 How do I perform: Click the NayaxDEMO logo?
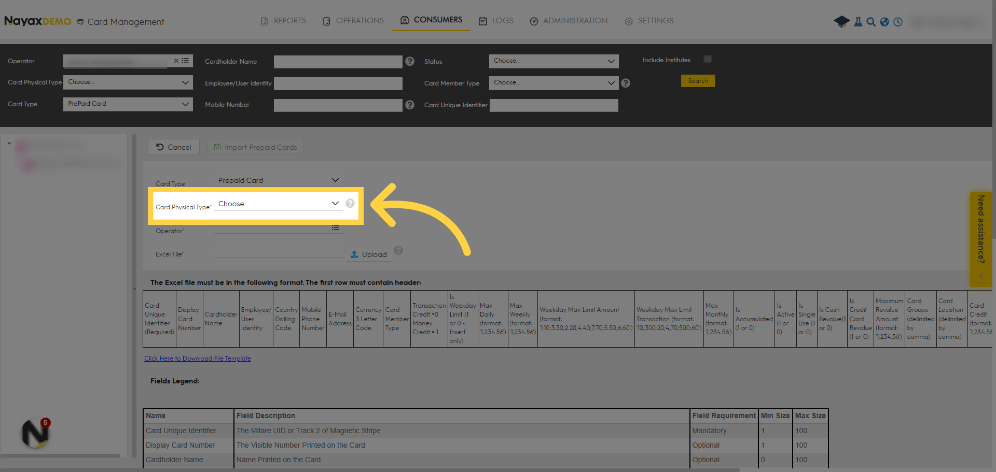point(37,21)
